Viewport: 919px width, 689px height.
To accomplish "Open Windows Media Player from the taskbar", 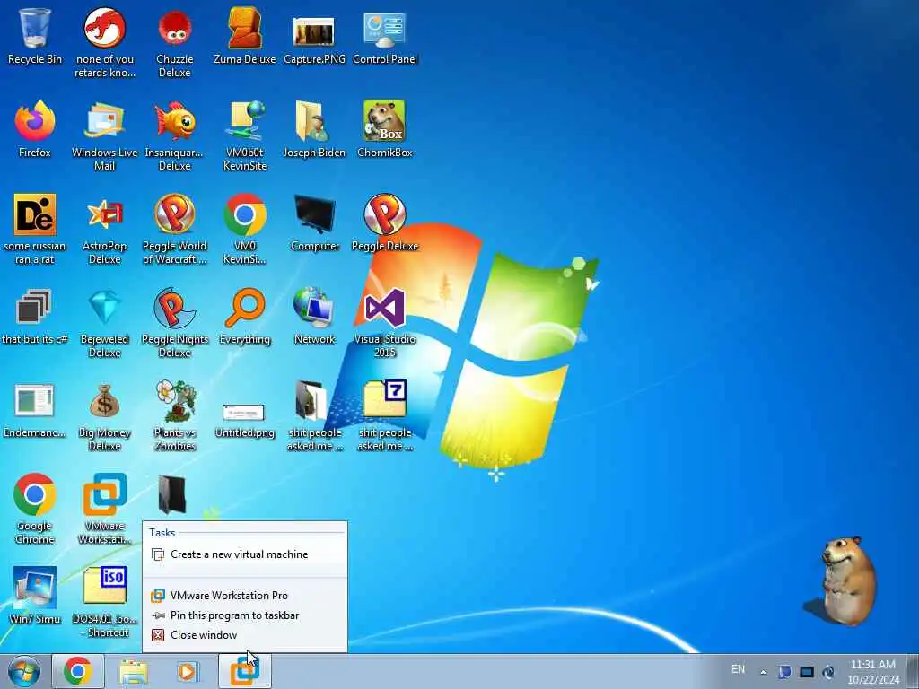I will pyautogui.click(x=188, y=671).
